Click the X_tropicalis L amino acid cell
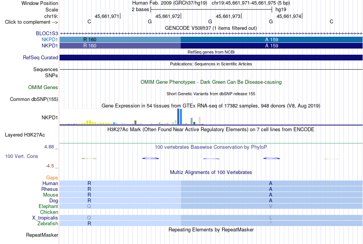Viewport: 363px width, 244px height. point(271,218)
